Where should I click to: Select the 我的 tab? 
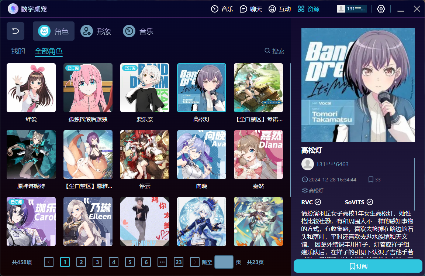[18, 51]
